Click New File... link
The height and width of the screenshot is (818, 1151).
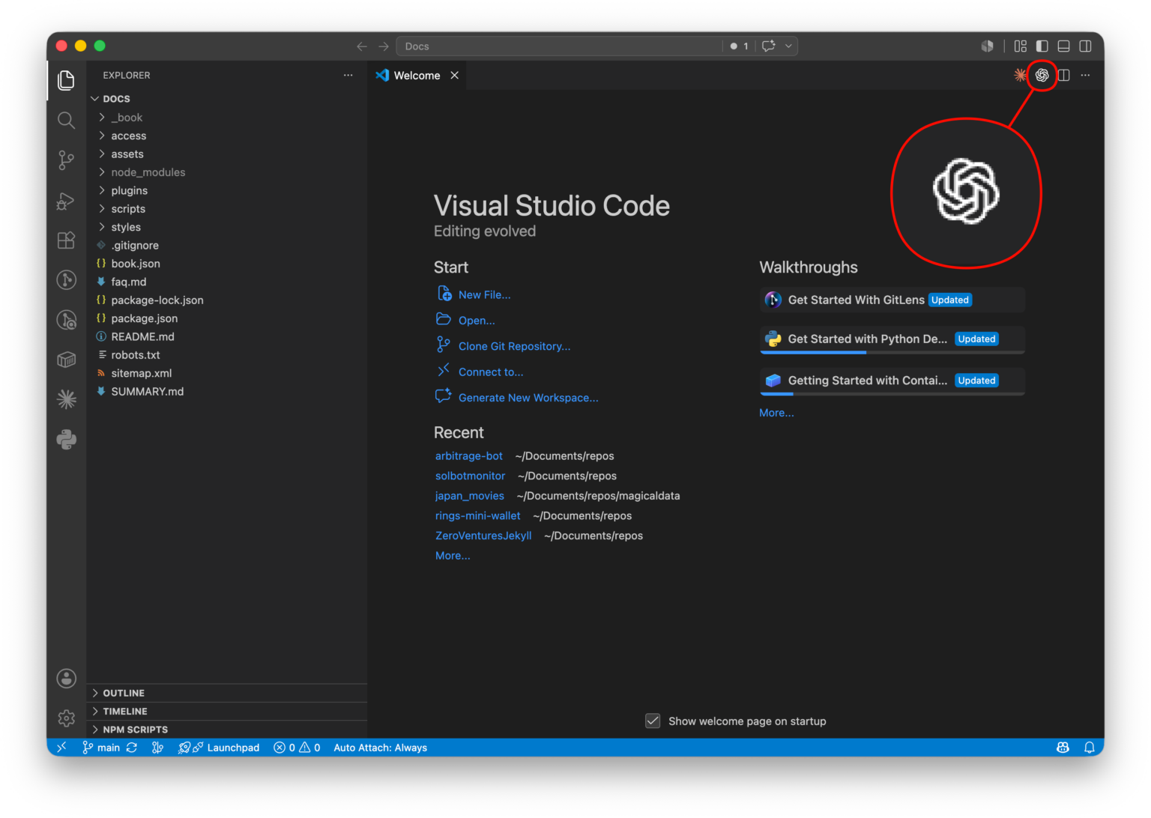click(484, 294)
